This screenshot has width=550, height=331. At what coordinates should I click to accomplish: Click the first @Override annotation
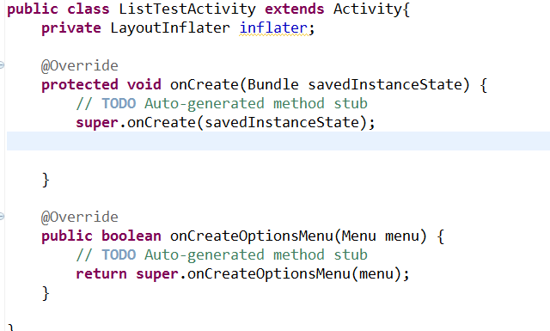pos(80,65)
